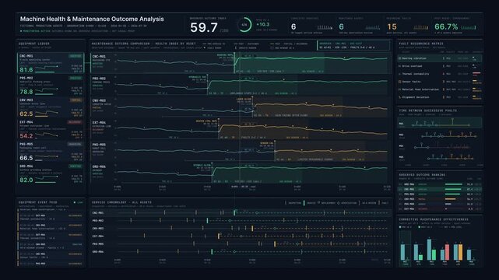Click the GRD-M06 sparkline in Equipment Ledger
Viewport: 499px width, 280px height.
coord(46,179)
